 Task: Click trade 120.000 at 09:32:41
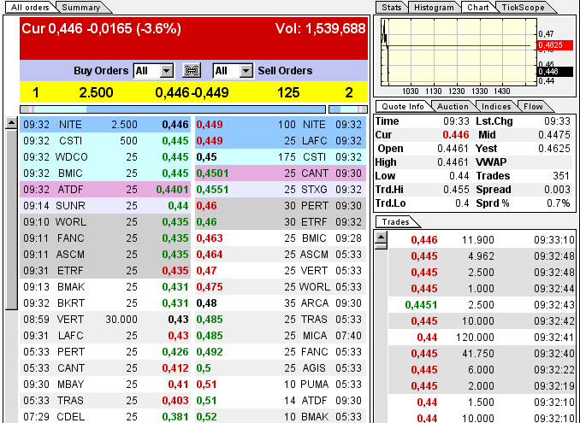tap(482, 338)
